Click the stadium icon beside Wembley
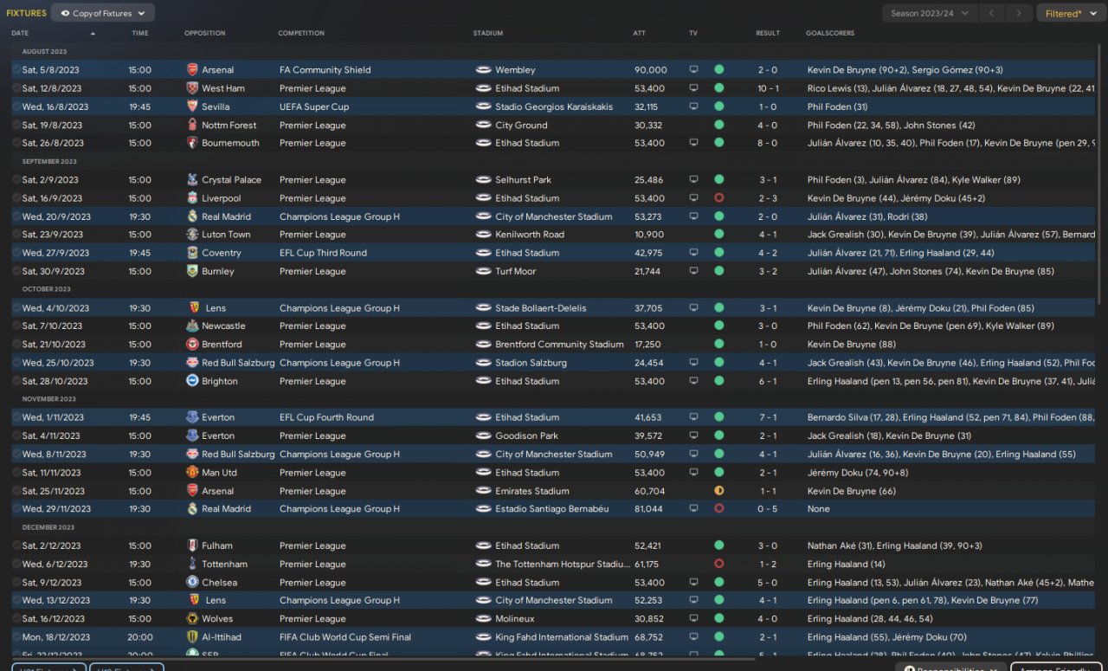The height and width of the screenshot is (671, 1108). pyautogui.click(x=483, y=70)
